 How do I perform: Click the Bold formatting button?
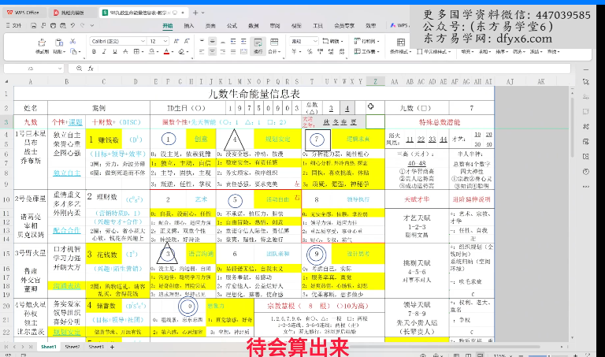point(95,51)
